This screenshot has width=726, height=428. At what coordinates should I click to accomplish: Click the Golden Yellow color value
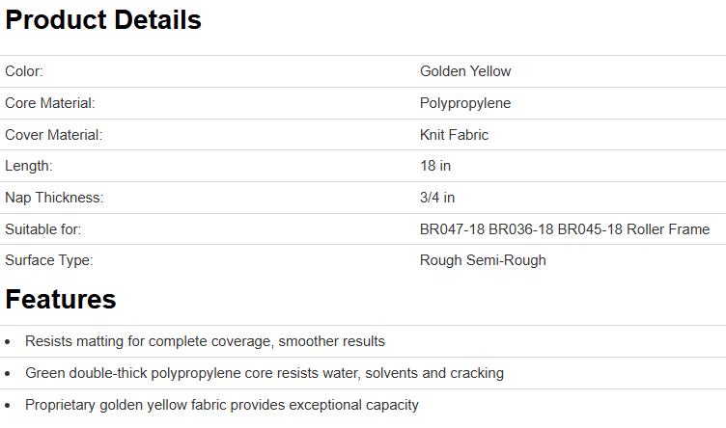point(465,71)
